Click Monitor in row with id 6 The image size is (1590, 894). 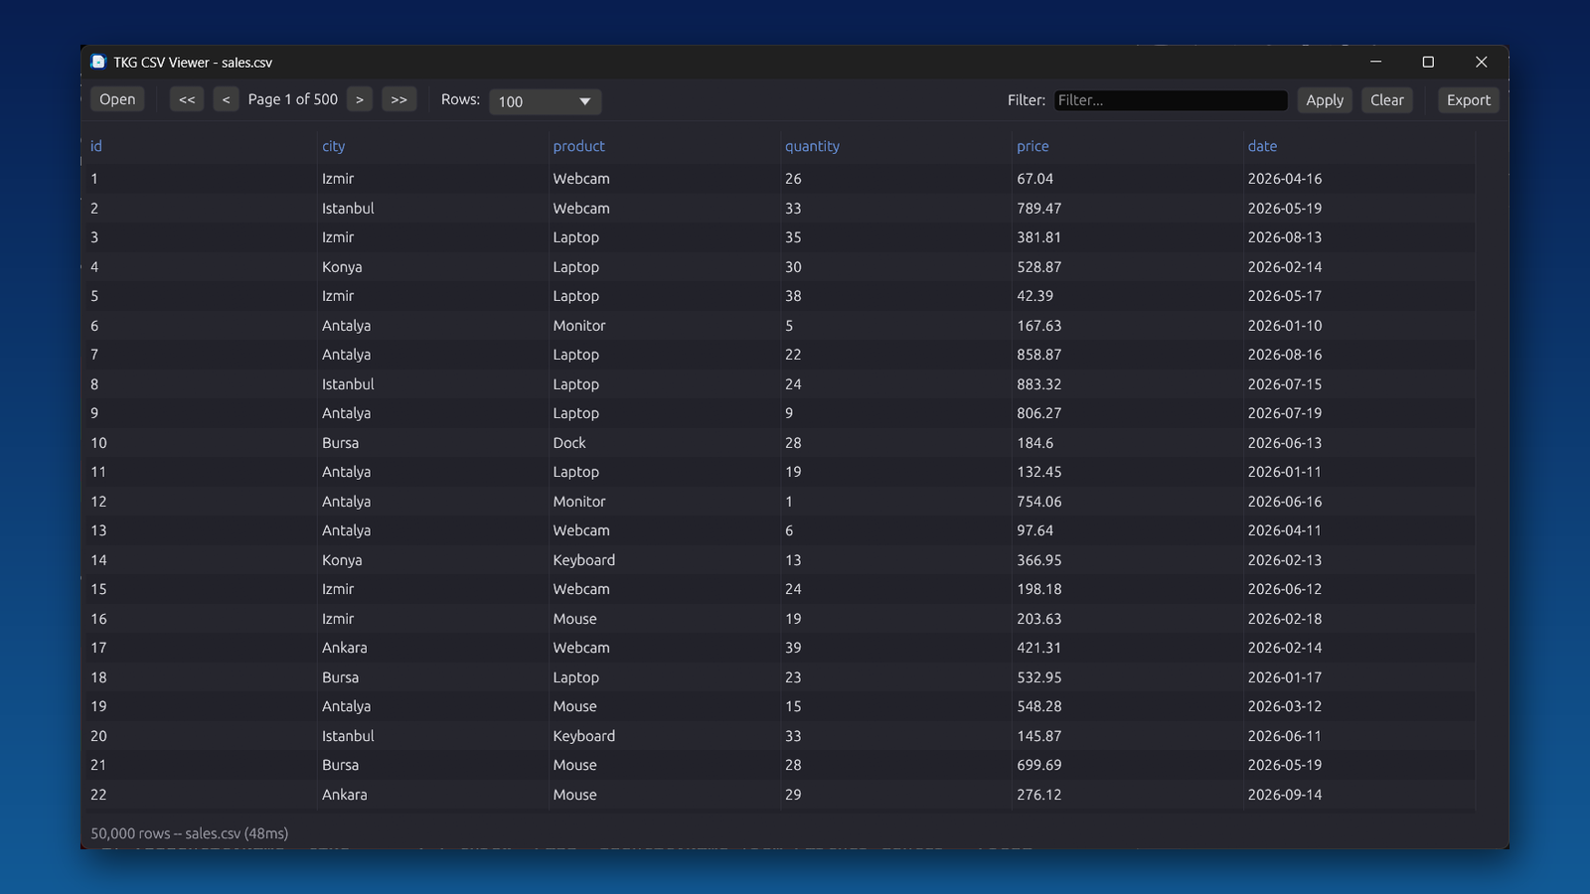579,326
